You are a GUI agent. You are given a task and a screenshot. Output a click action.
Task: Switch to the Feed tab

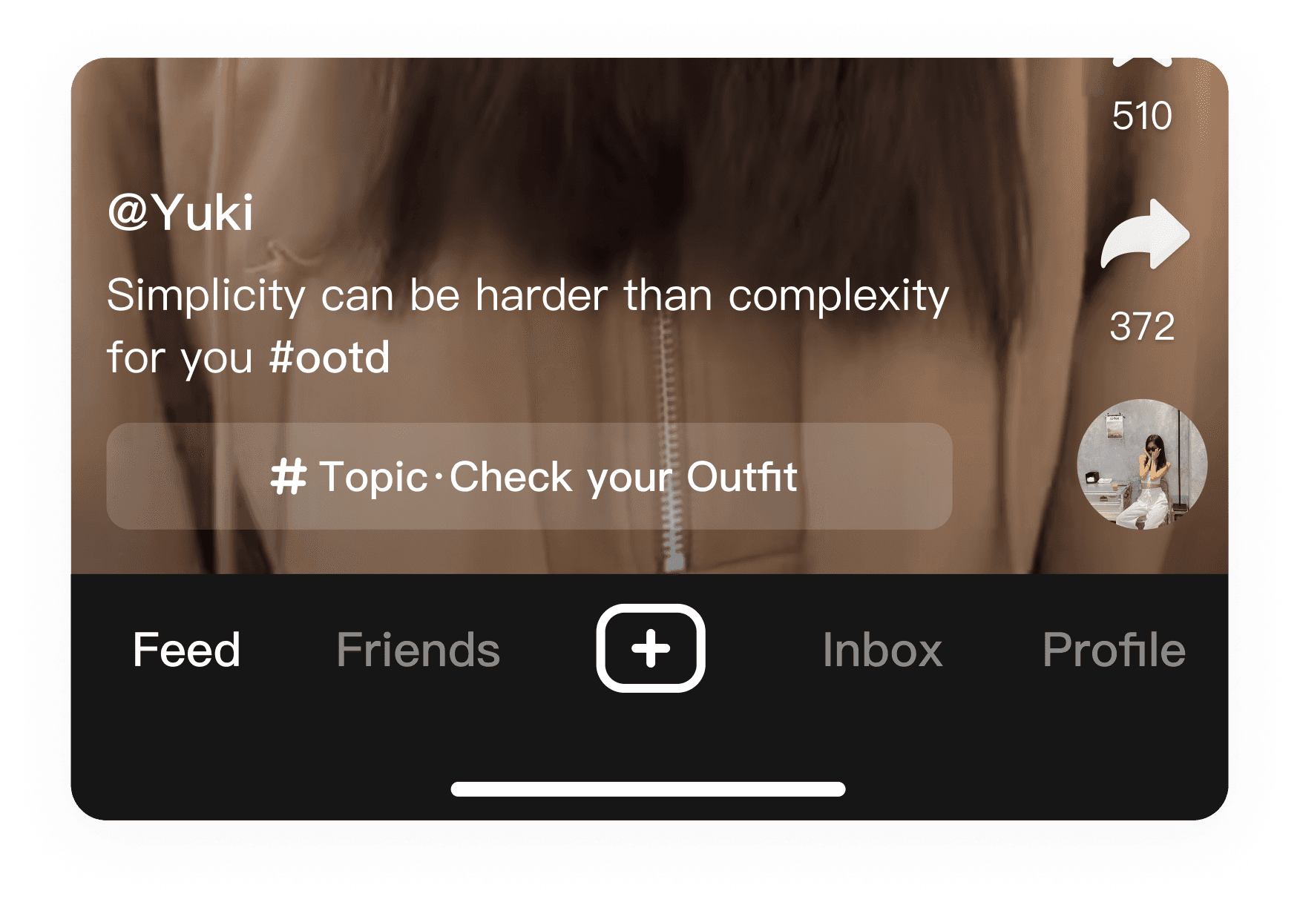point(187,650)
